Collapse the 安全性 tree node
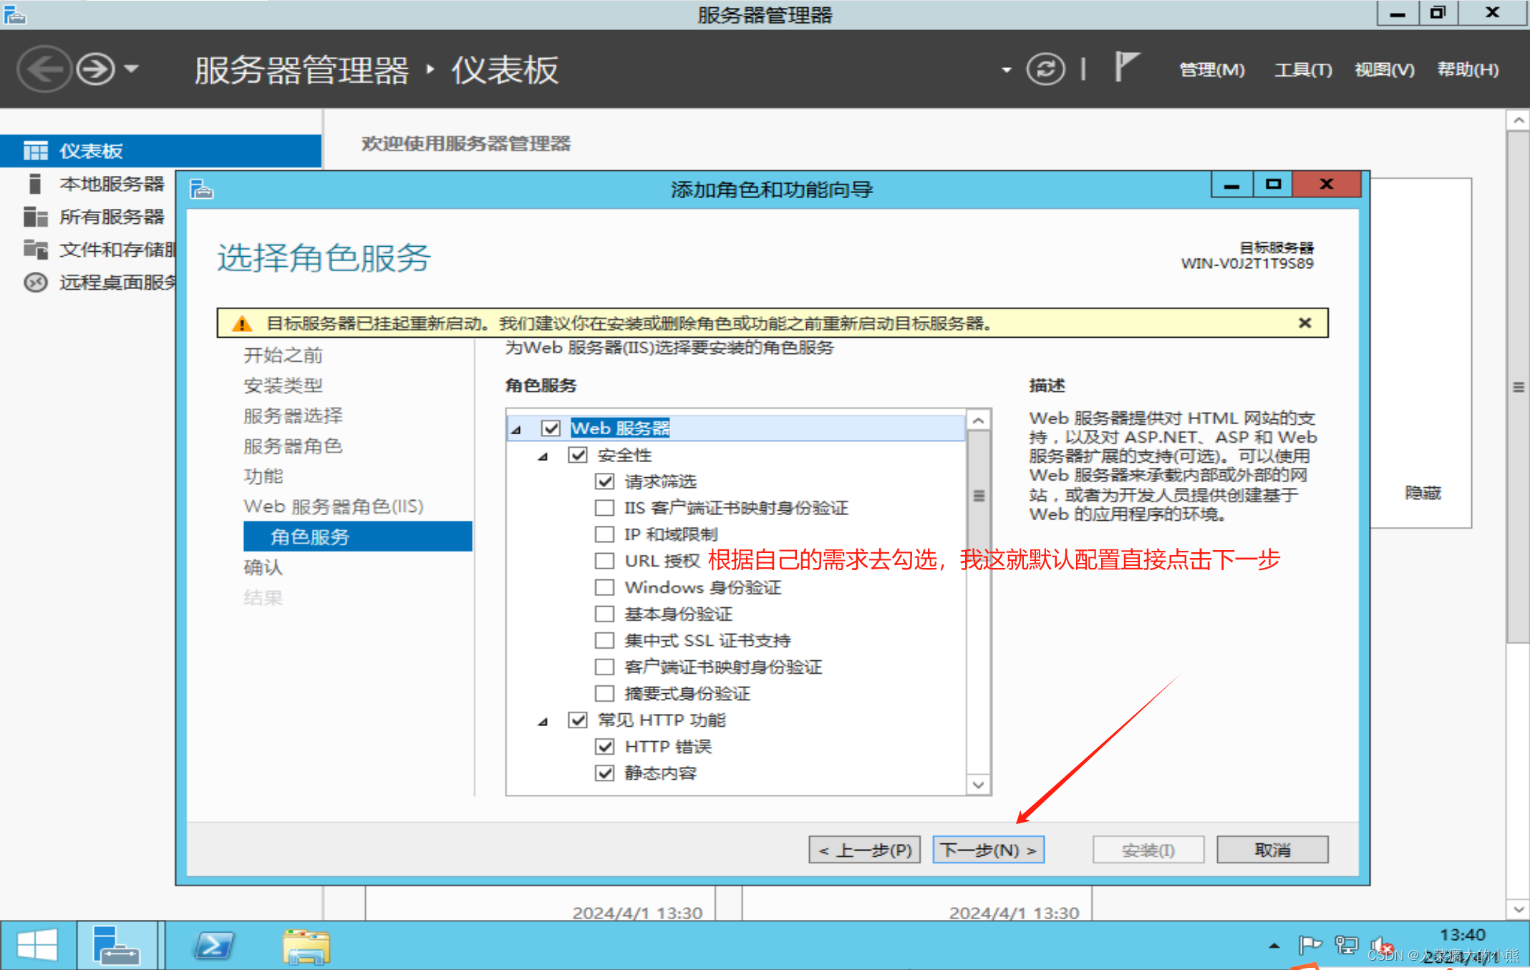The height and width of the screenshot is (970, 1530). [543, 456]
